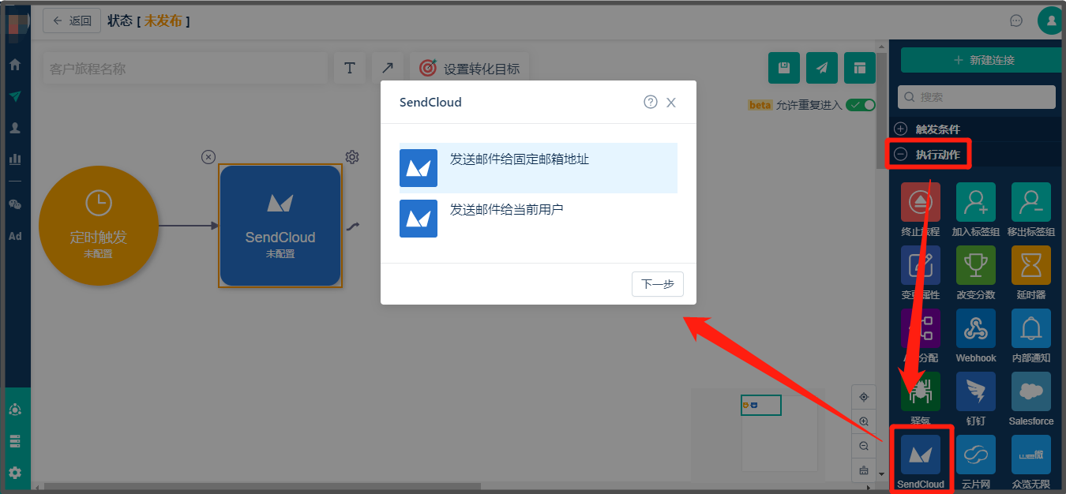Open the Ad icon in left sidebar
This screenshot has height=494, width=1066.
pyautogui.click(x=14, y=236)
